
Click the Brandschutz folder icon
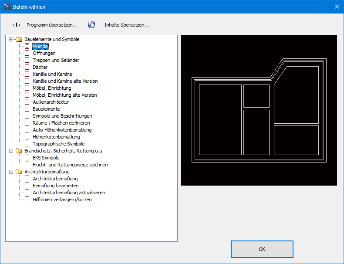pyautogui.click(x=19, y=151)
